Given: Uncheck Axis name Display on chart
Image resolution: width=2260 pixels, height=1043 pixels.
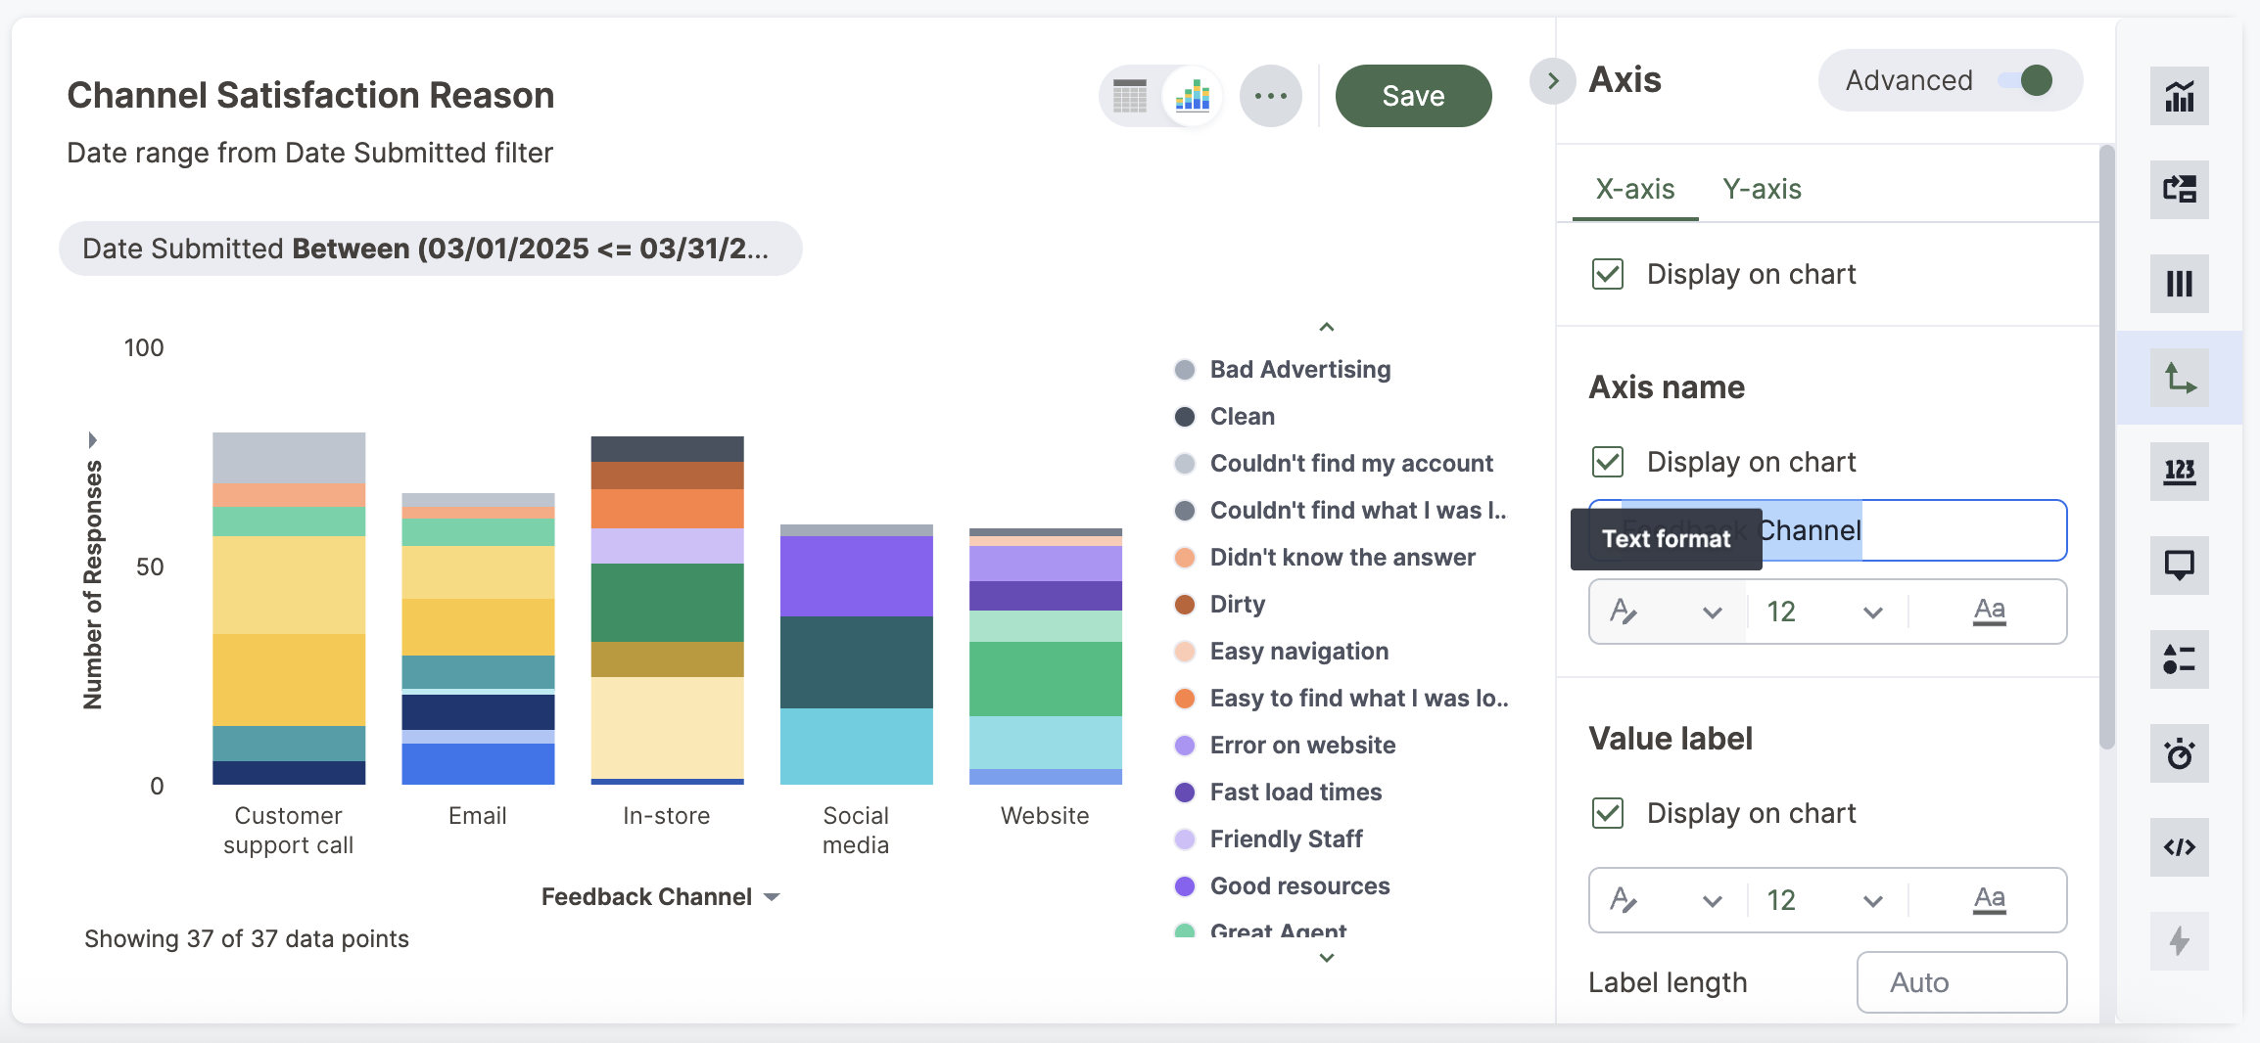Looking at the screenshot, I should coord(1608,462).
